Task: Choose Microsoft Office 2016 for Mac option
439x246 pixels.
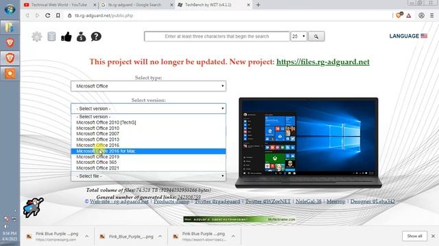Action: click(x=148, y=151)
